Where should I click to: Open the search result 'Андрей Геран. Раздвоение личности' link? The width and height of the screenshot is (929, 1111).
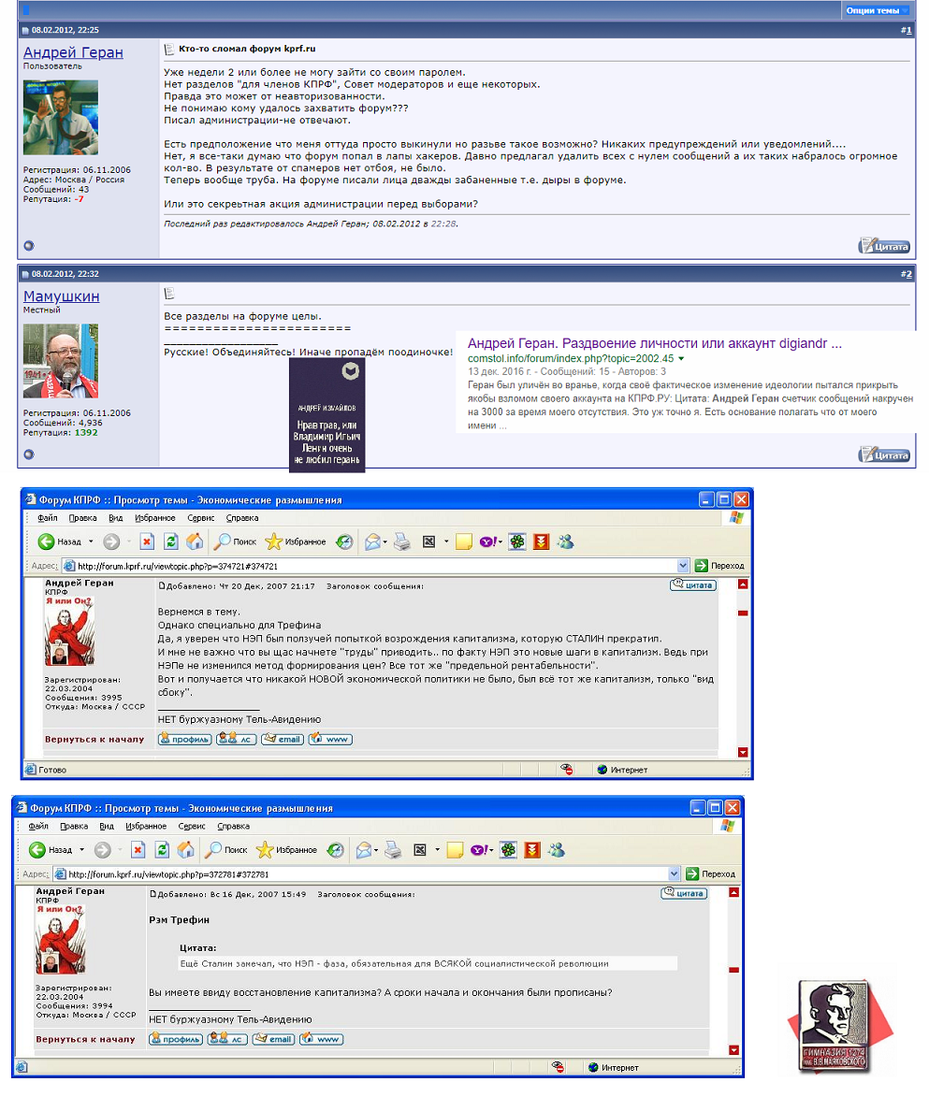click(655, 343)
